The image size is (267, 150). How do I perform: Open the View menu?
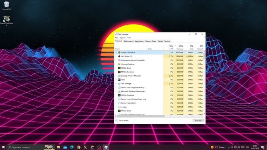(x=129, y=37)
